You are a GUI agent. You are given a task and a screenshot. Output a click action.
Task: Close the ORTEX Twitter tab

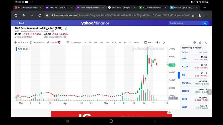[197, 8]
